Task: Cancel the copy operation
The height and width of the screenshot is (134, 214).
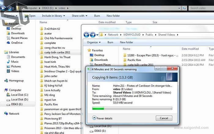Action: coord(164,118)
